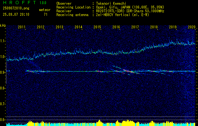198x126 pixels.
Task: Click the 2019 time marker
Action: pos(173,27)
